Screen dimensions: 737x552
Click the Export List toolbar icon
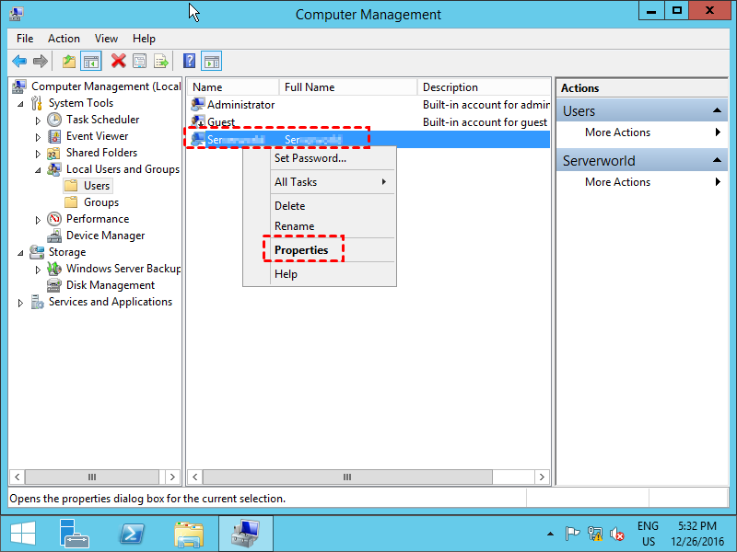(161, 62)
